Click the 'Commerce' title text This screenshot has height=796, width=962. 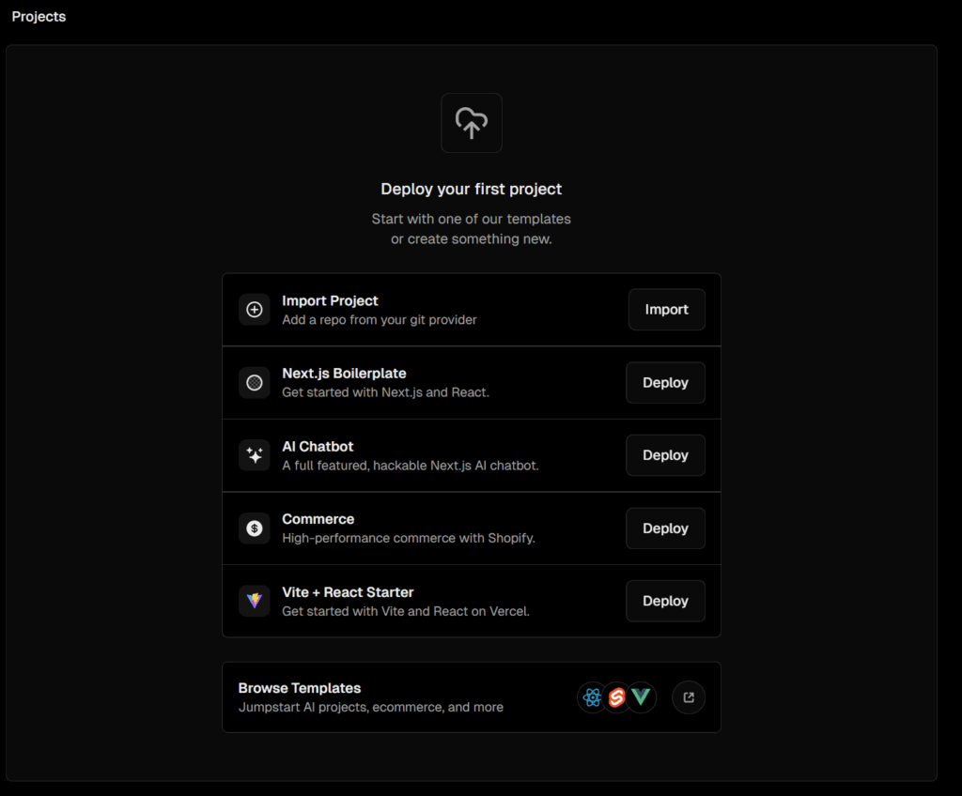tap(318, 519)
